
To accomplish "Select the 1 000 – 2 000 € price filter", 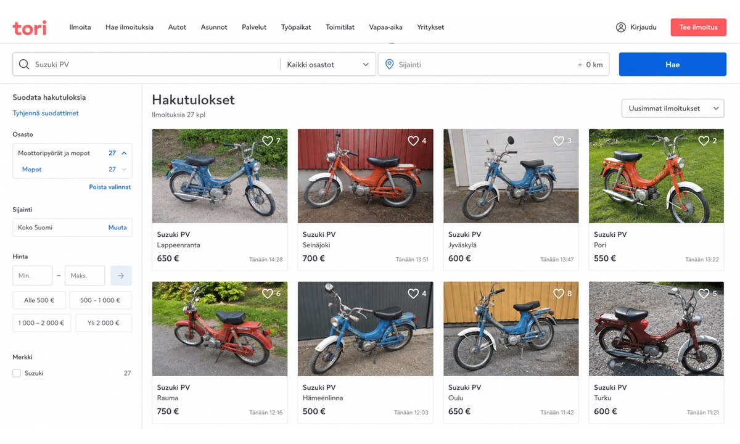I will coord(42,323).
